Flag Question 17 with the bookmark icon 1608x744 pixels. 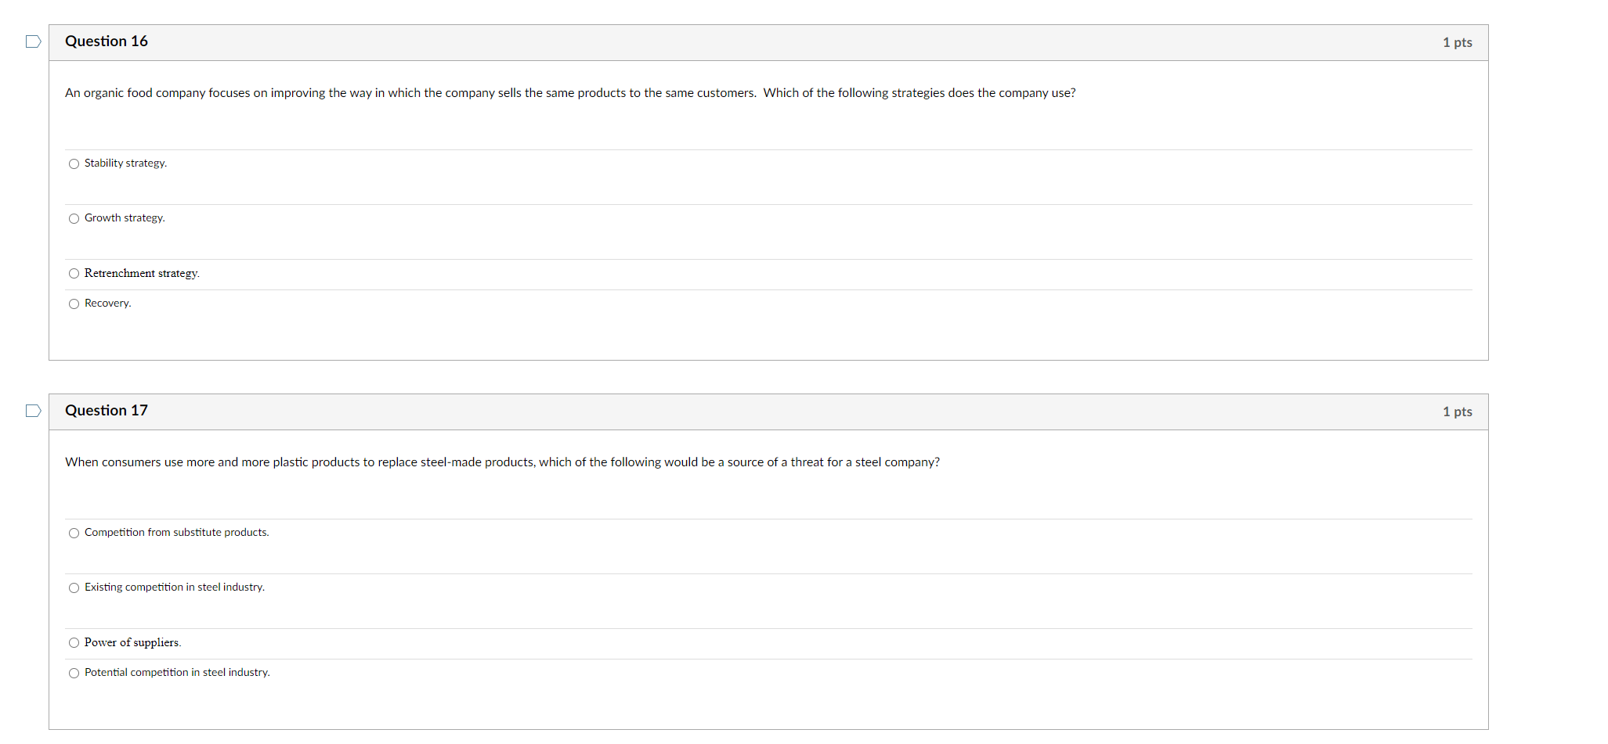tap(33, 411)
